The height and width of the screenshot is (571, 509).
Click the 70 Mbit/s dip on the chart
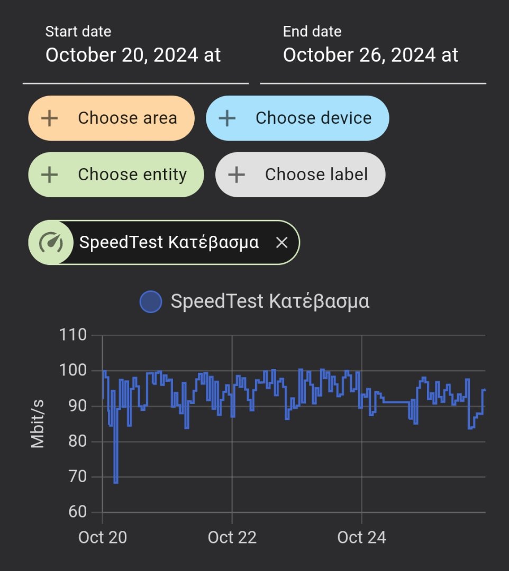pyautogui.click(x=116, y=480)
